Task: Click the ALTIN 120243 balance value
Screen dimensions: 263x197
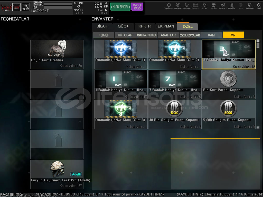Action: pyautogui.click(x=98, y=4)
